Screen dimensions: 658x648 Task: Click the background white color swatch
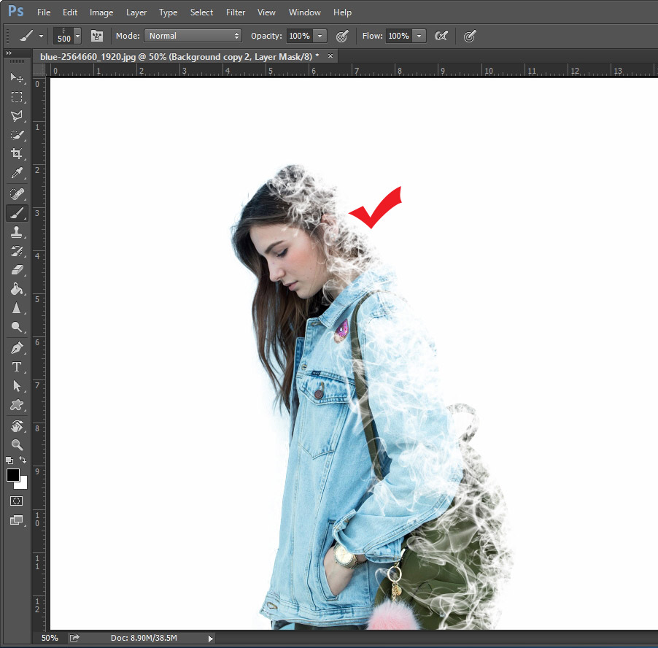pos(22,484)
